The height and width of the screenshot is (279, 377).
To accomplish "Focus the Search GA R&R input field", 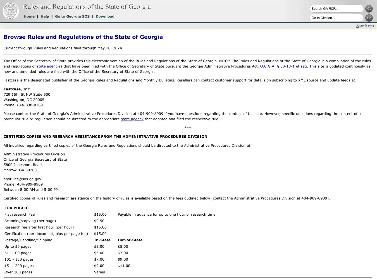I will point(336,9).
